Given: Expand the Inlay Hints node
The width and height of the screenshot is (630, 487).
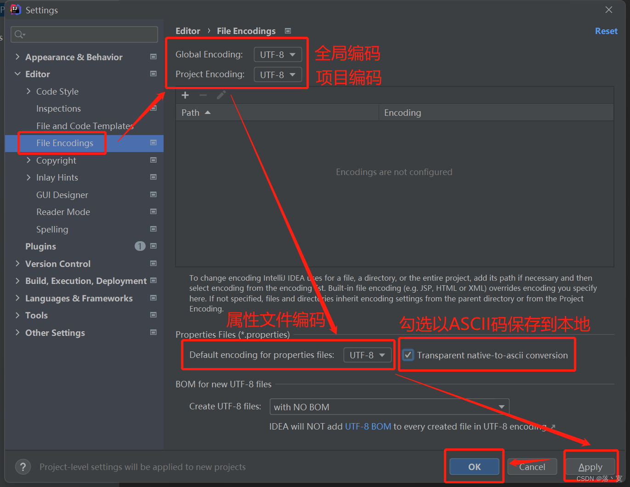Looking at the screenshot, I should click(28, 177).
